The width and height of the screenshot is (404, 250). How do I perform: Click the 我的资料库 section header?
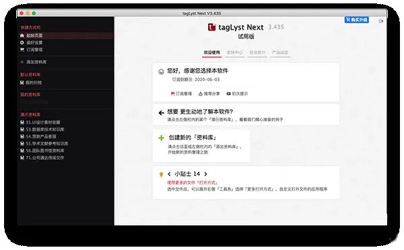click(x=30, y=94)
